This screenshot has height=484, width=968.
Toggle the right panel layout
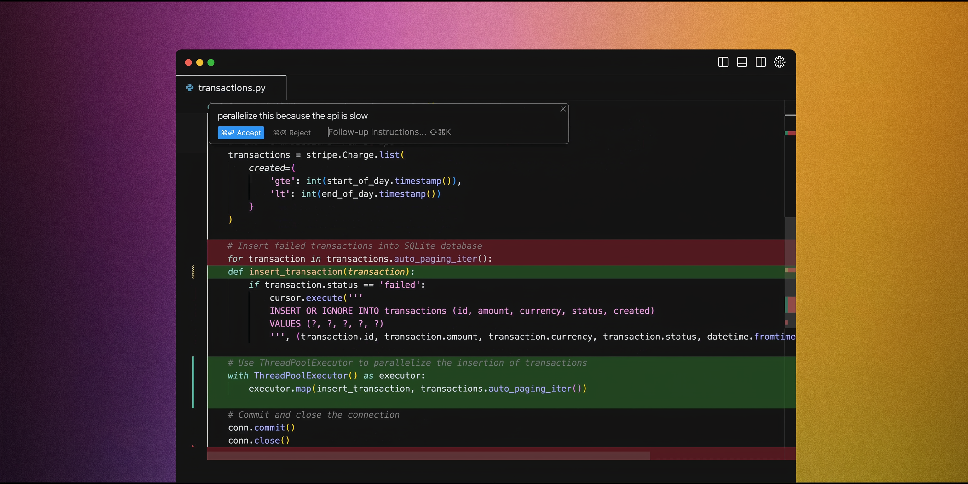(x=760, y=62)
